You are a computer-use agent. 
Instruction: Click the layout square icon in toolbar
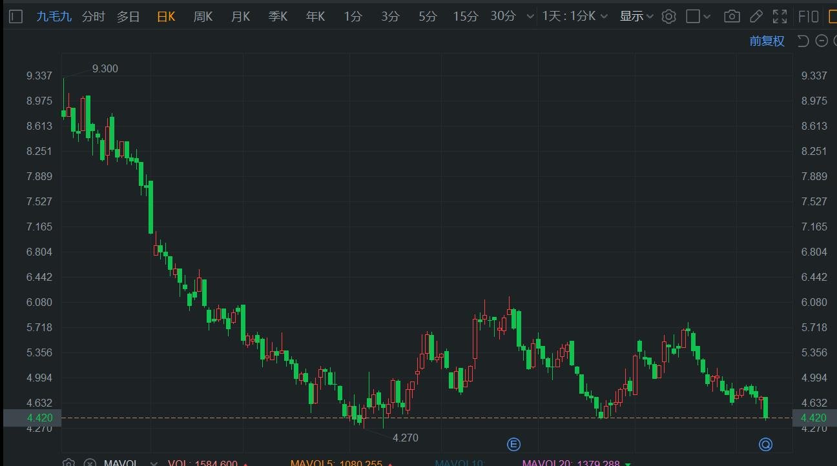[693, 16]
